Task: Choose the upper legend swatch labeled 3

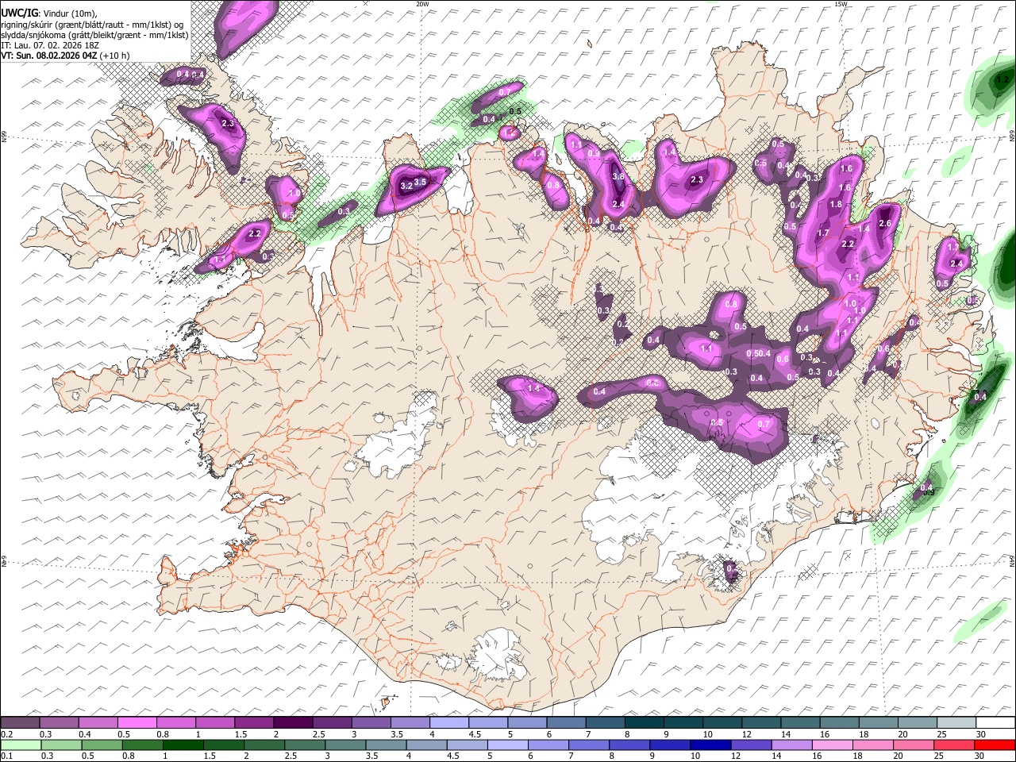Action: tap(371, 723)
